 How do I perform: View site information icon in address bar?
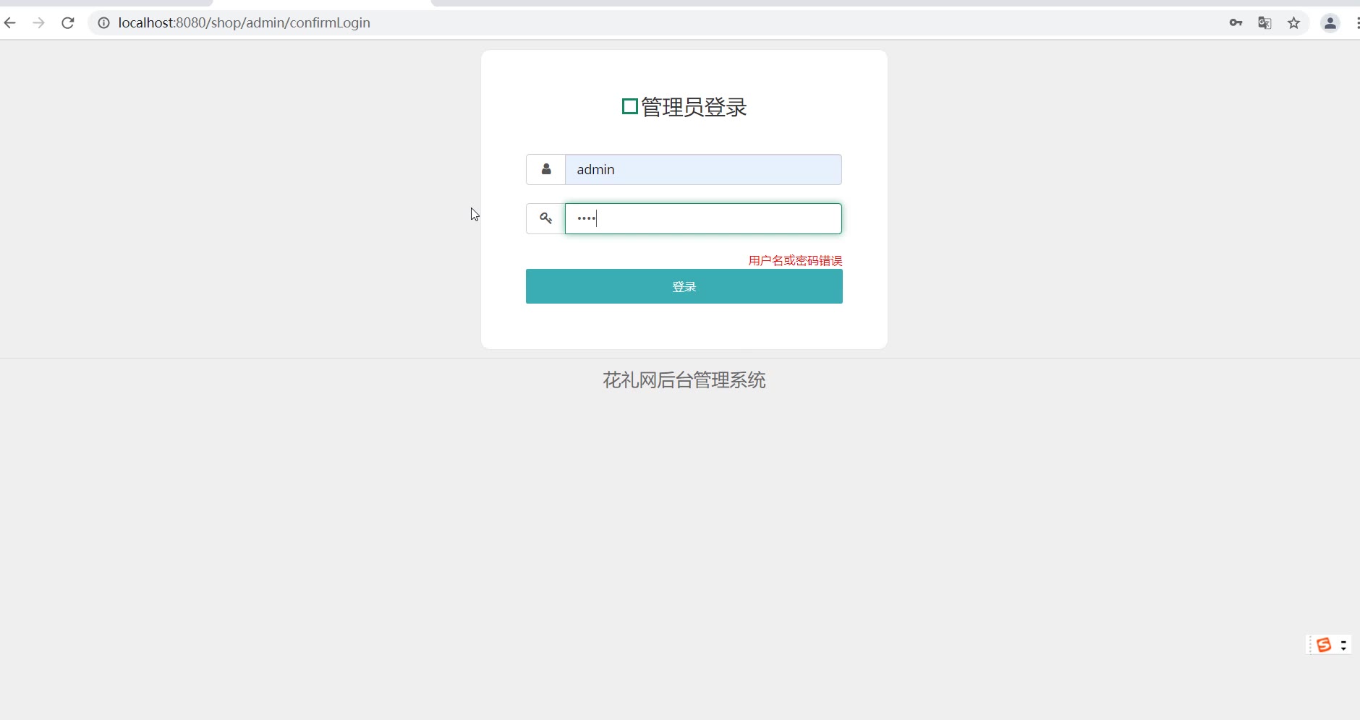point(104,23)
